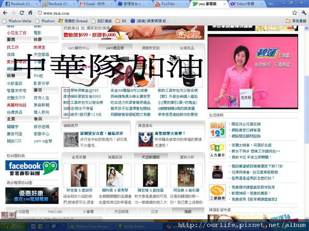Click the building thumbnail under 編輯視界

point(71,140)
